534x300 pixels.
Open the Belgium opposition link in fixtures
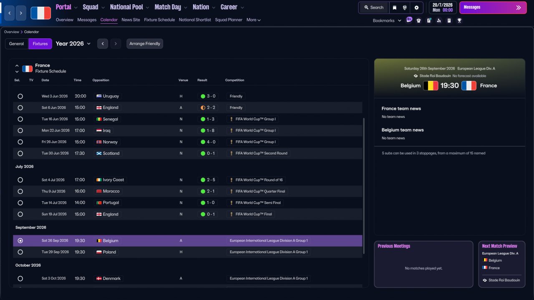click(111, 241)
